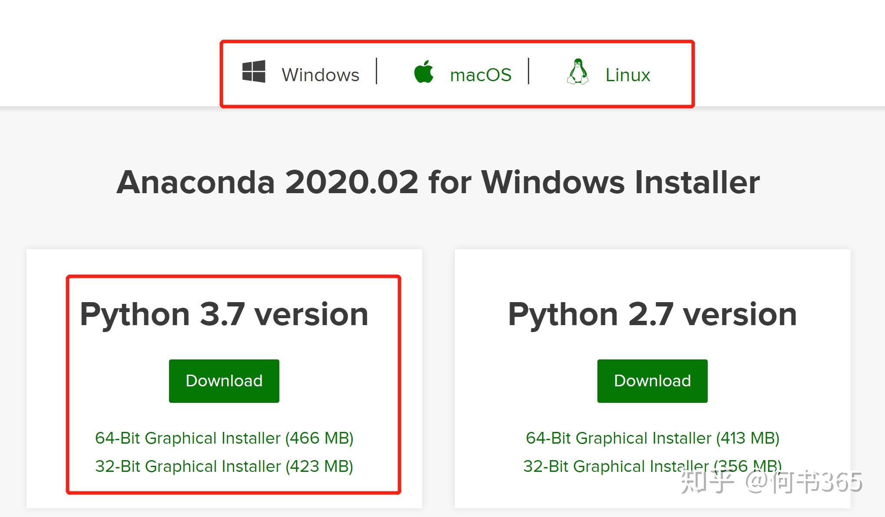Open 32-Bit Graphical Installer (423 MB) link
Screen dimensions: 885x517
pos(224,466)
